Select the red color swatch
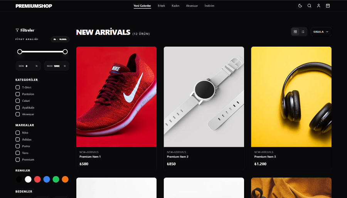This screenshot has width=347, height=198. (x=37, y=179)
